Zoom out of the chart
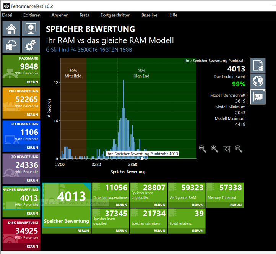 coord(203,149)
